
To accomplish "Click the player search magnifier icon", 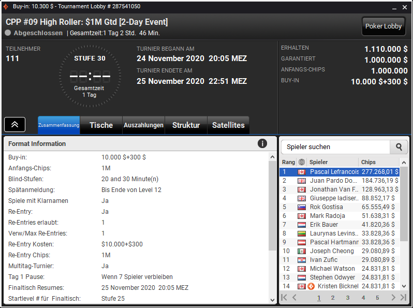I will (x=399, y=147).
